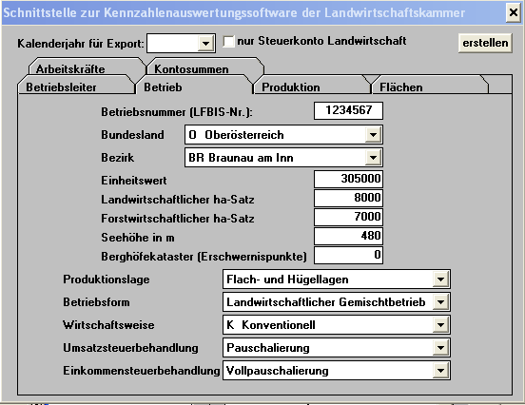The image size is (525, 405).
Task: Click the Betriebsnummer LFBIS-Nr. field
Action: (x=348, y=110)
